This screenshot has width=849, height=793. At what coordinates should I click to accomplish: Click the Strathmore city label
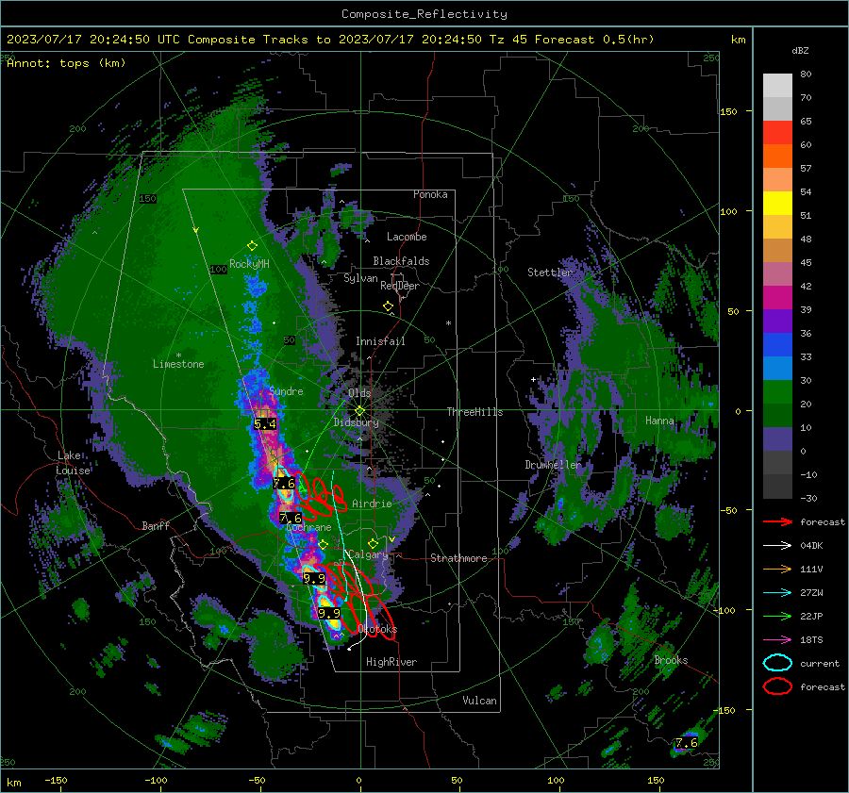[458, 558]
